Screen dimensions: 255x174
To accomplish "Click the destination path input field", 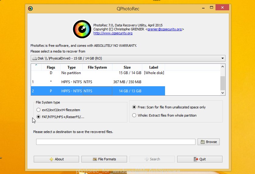I will 115,142.
